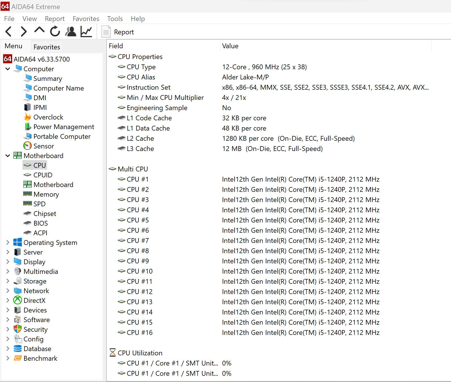This screenshot has width=451, height=382.
Task: Select the DMI tree icon
Action: [28, 97]
